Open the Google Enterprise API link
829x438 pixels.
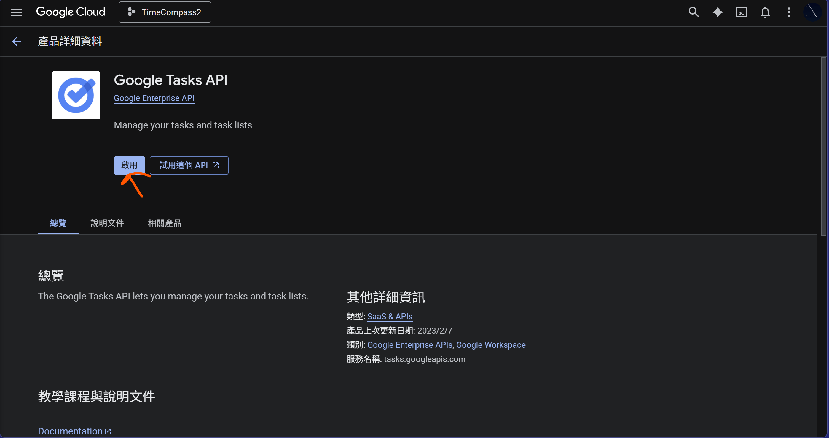[x=154, y=98]
